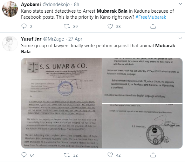Viewport: 185px width, 162px height.
Task: Open @dondekojo profile handle
Action: point(56,4)
